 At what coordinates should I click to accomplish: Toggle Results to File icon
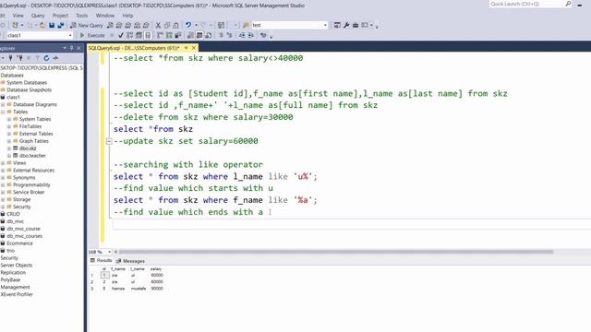point(208,35)
